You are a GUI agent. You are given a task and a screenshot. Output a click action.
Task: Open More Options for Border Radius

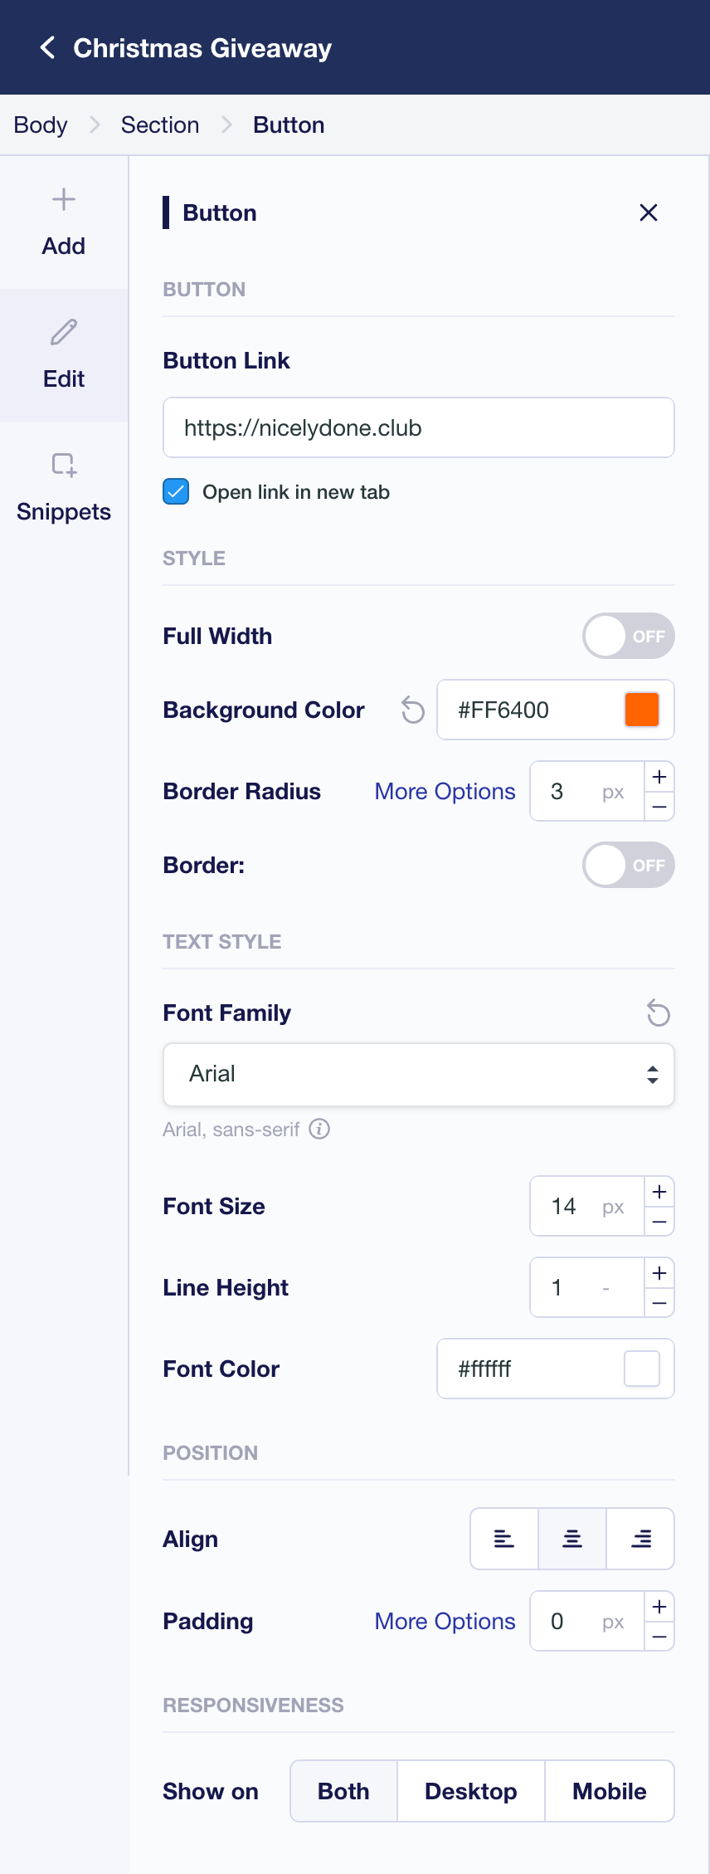pyautogui.click(x=445, y=791)
